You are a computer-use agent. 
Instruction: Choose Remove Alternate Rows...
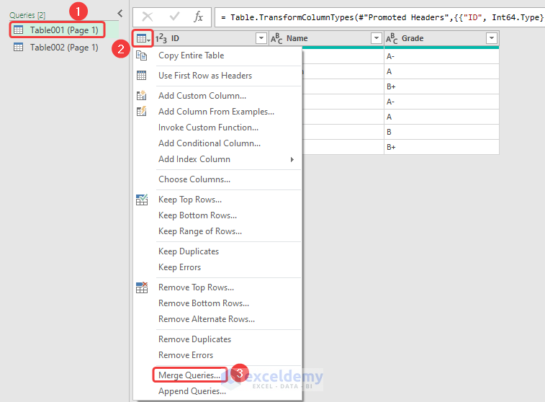pyautogui.click(x=207, y=319)
